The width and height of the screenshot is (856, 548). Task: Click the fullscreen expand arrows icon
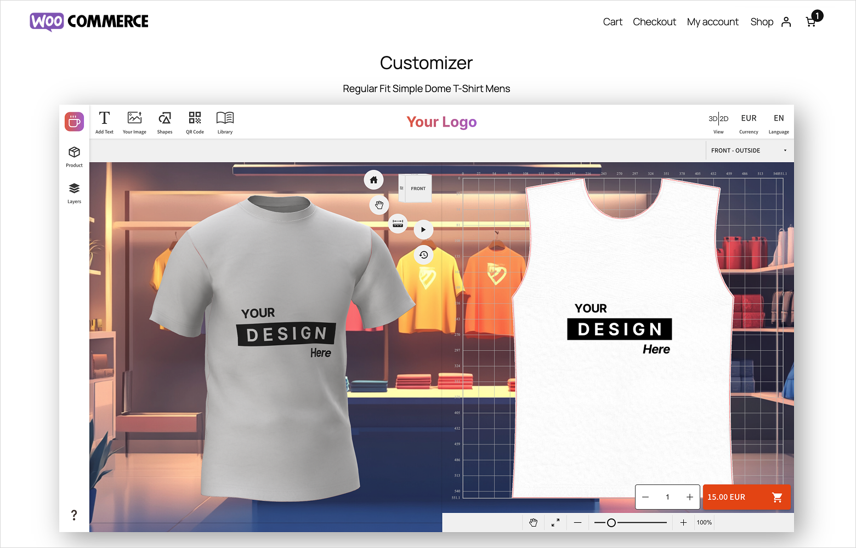tap(555, 522)
